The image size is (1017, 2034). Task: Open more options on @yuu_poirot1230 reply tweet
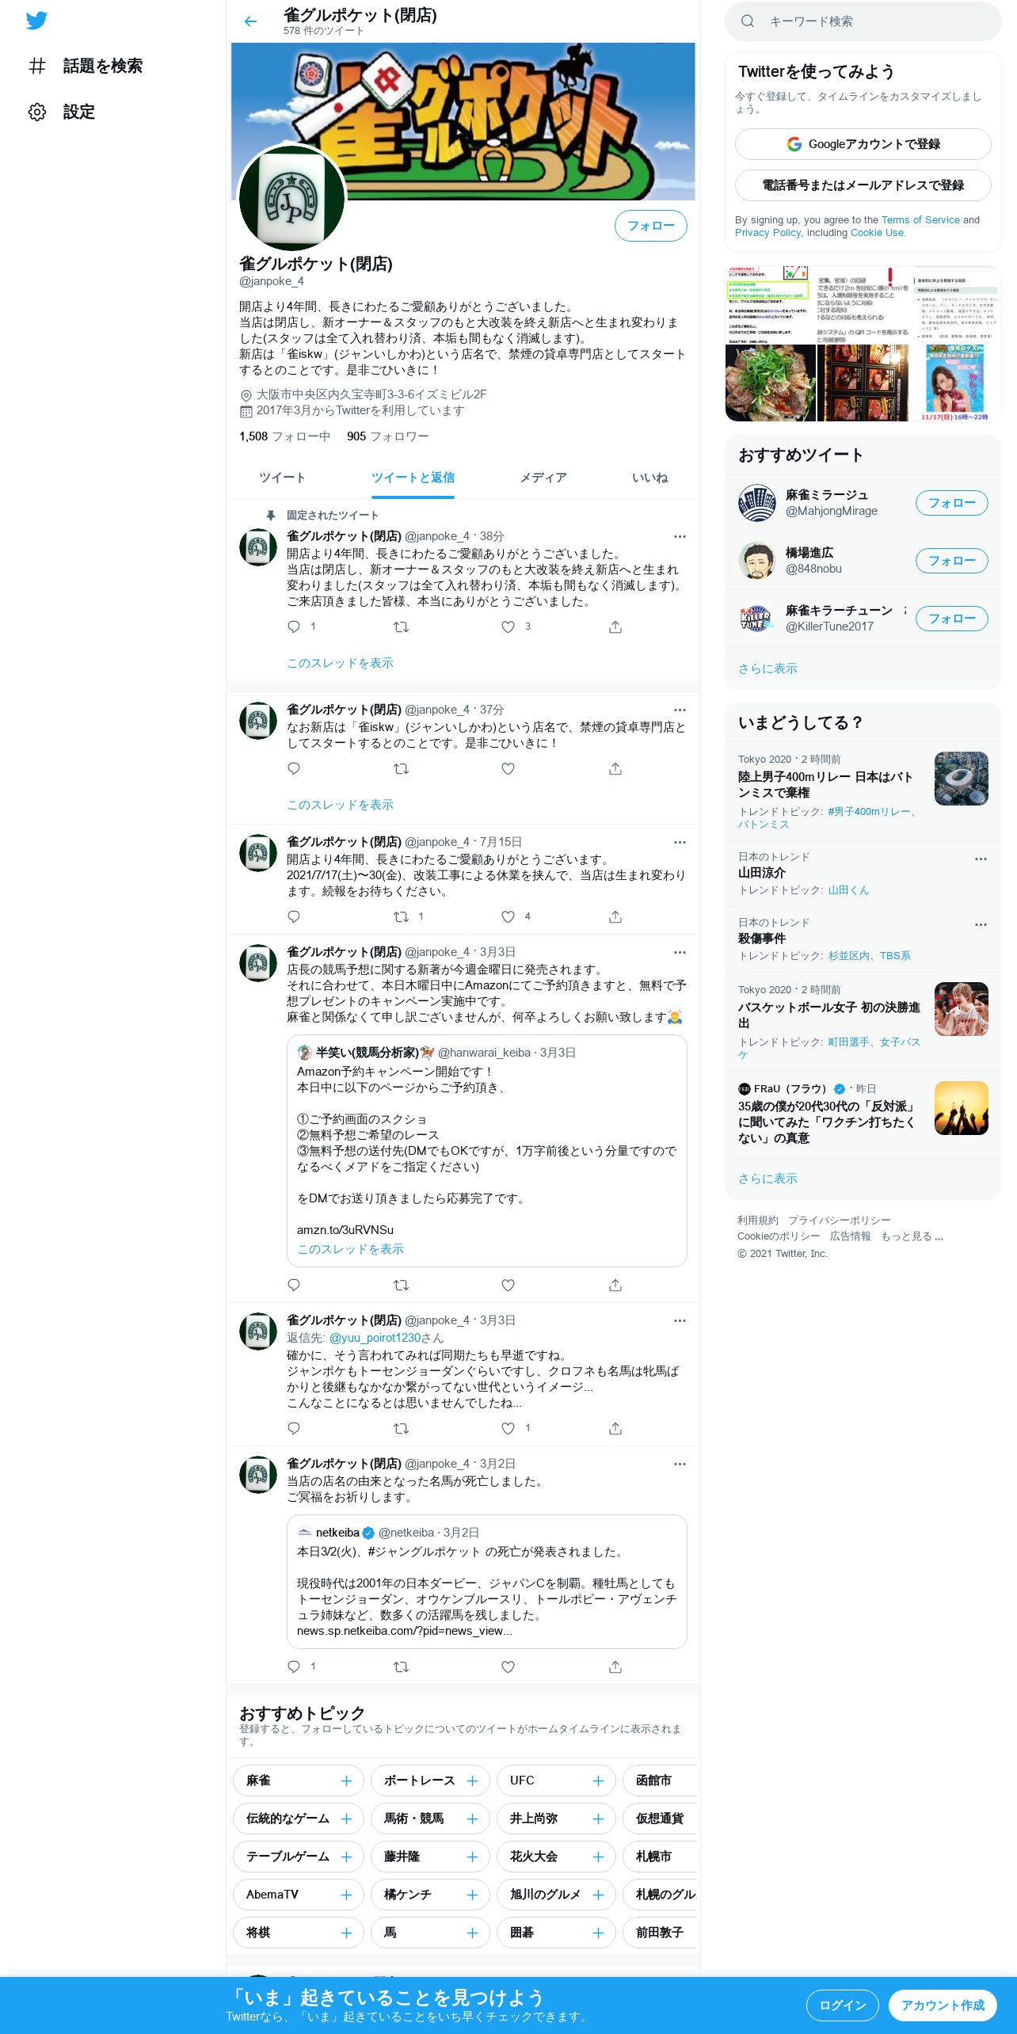(x=680, y=1320)
